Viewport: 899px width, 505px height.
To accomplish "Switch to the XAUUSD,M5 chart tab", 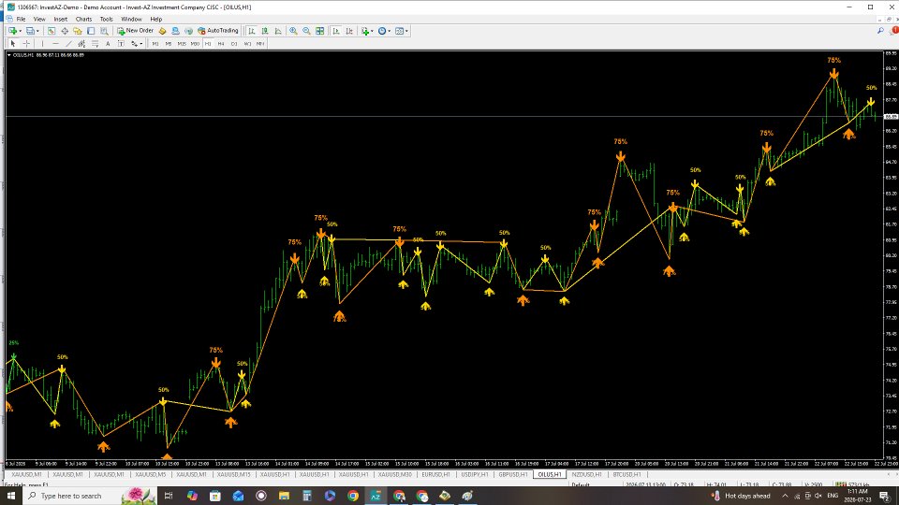I will click(x=150, y=474).
